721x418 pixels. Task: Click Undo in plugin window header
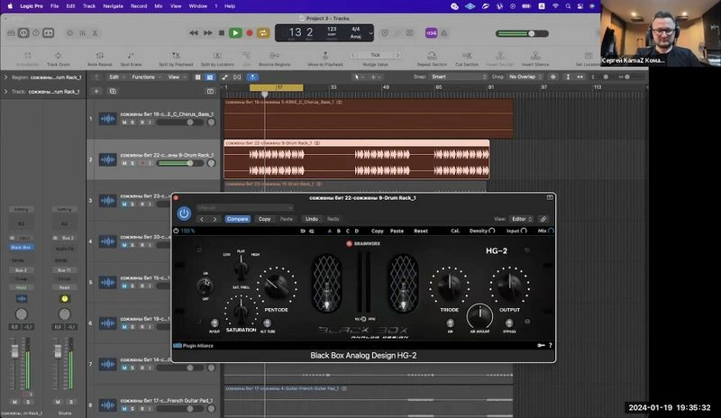(311, 219)
